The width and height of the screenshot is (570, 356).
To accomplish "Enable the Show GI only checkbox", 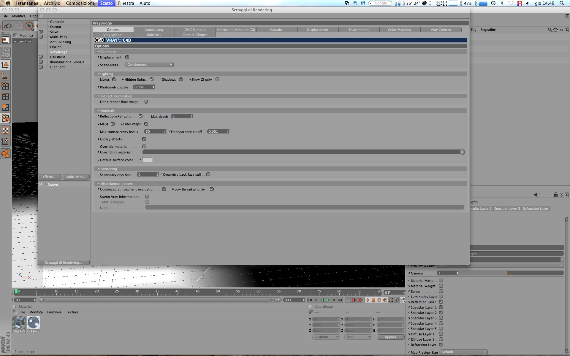I will point(217,80).
